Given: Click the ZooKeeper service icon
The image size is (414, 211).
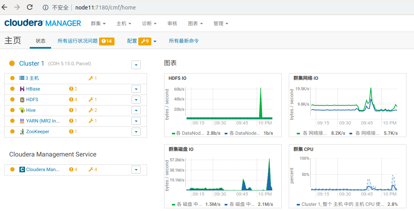Looking at the screenshot, I should pos(22,132).
